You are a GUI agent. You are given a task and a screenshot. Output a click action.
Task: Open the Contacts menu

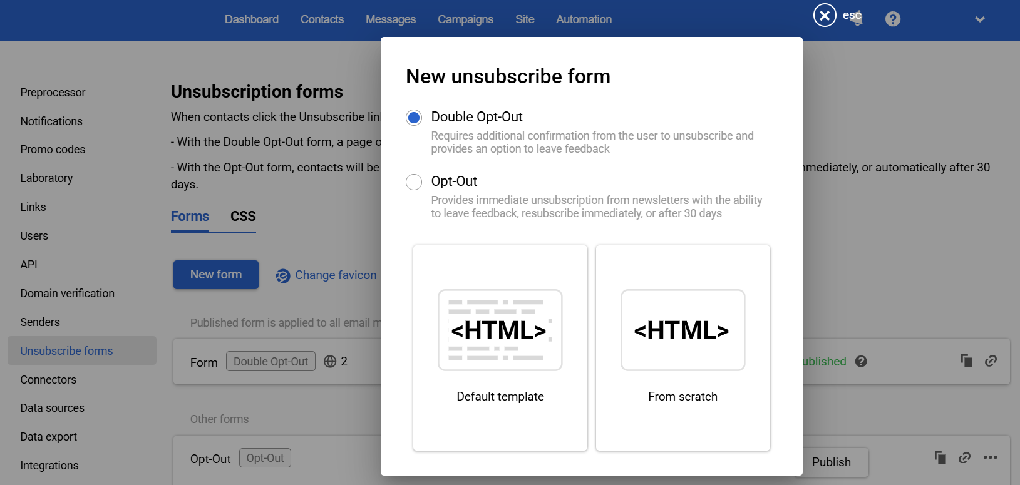point(322,19)
